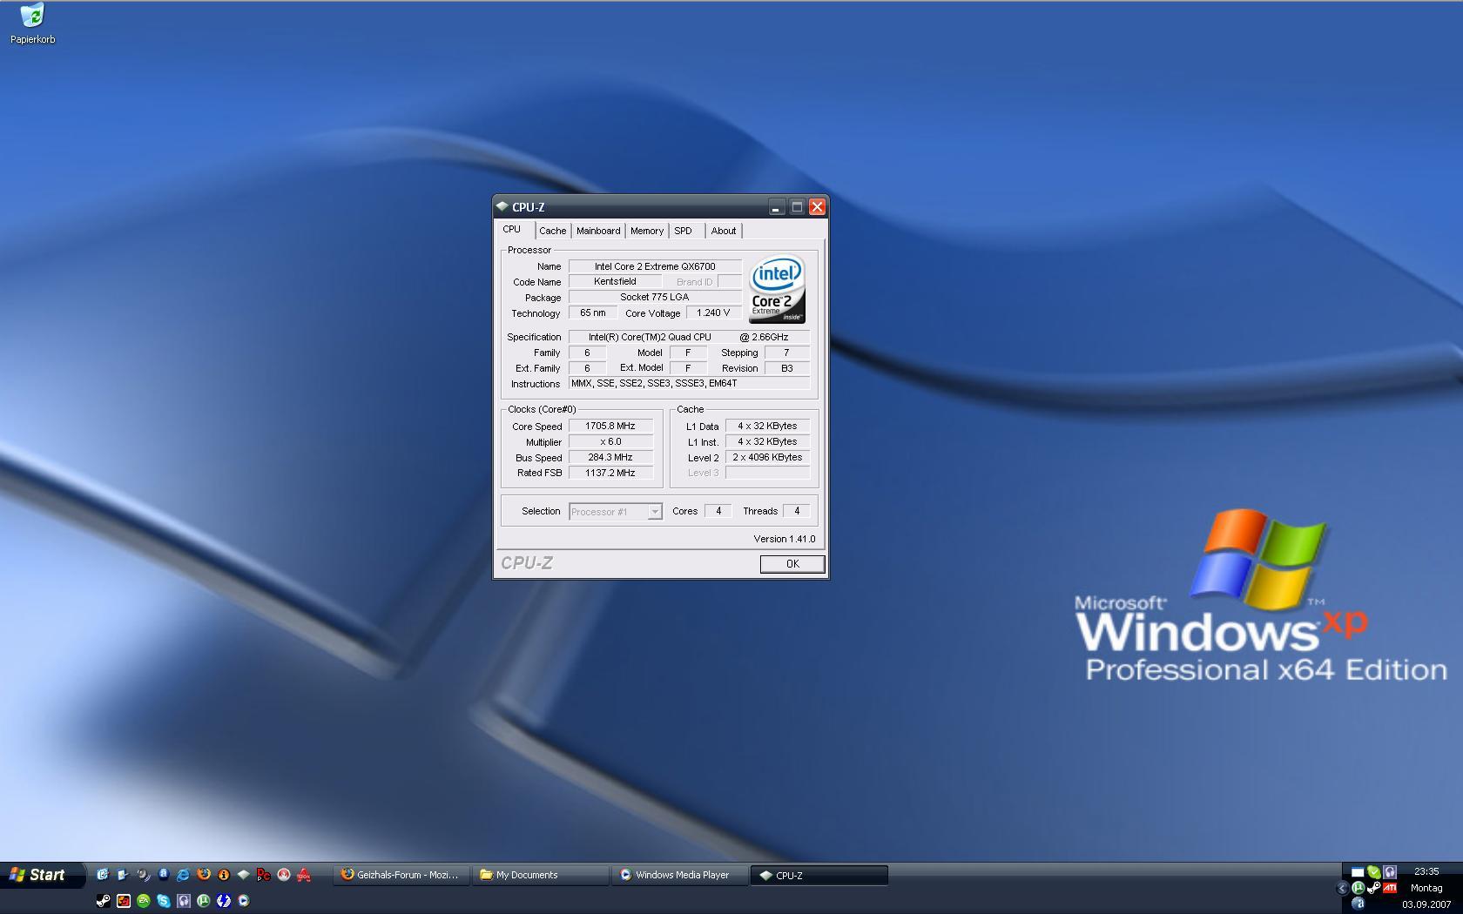Open the About tab
1463x914 pixels.
pos(724,231)
